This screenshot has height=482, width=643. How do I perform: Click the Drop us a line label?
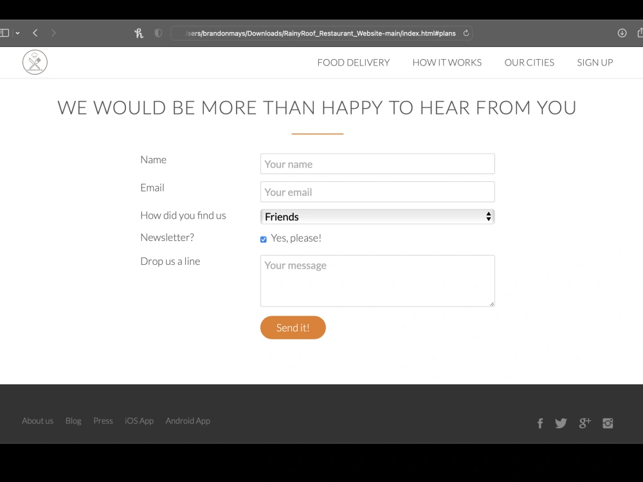click(x=170, y=261)
